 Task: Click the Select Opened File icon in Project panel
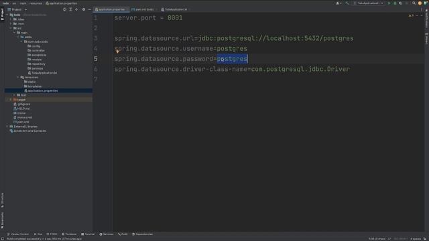coord(64,9)
